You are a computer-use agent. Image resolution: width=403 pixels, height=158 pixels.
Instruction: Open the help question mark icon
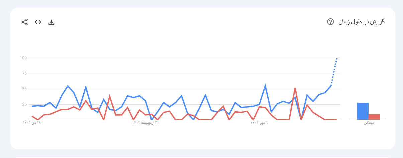point(330,22)
